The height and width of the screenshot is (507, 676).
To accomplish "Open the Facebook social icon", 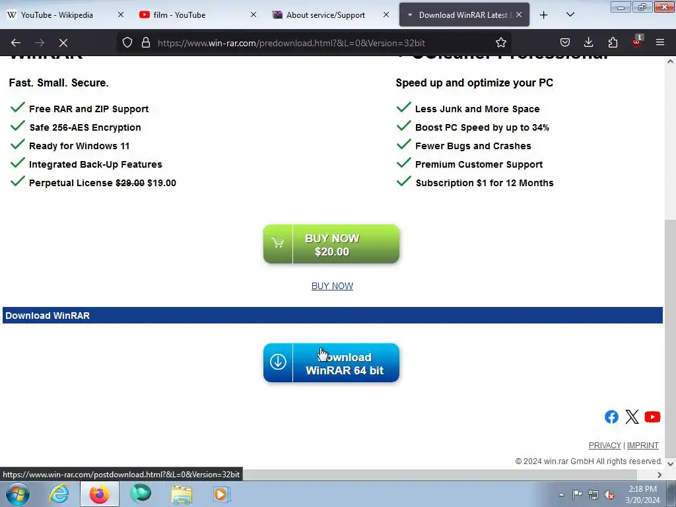I will pos(611,417).
